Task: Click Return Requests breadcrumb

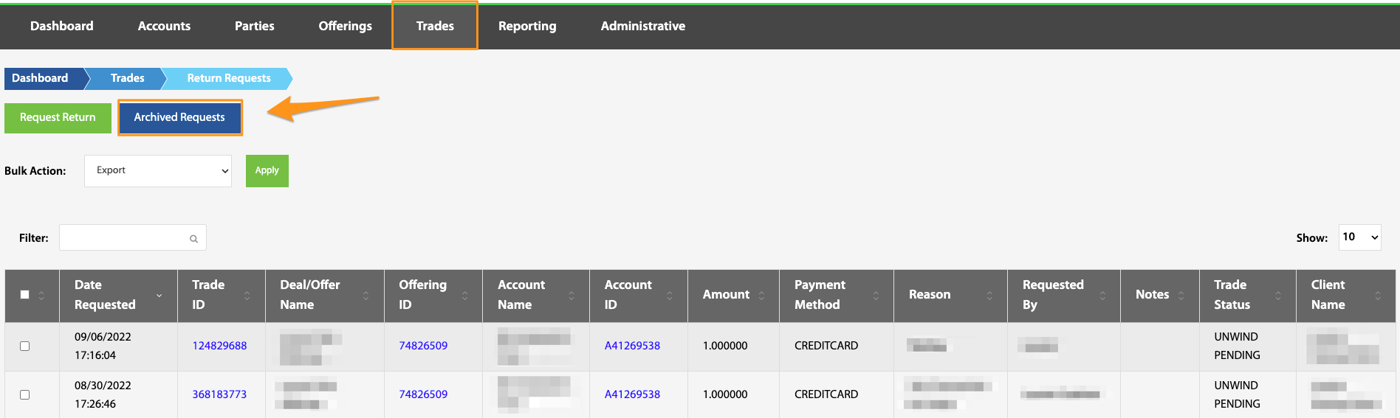Action: click(x=229, y=78)
